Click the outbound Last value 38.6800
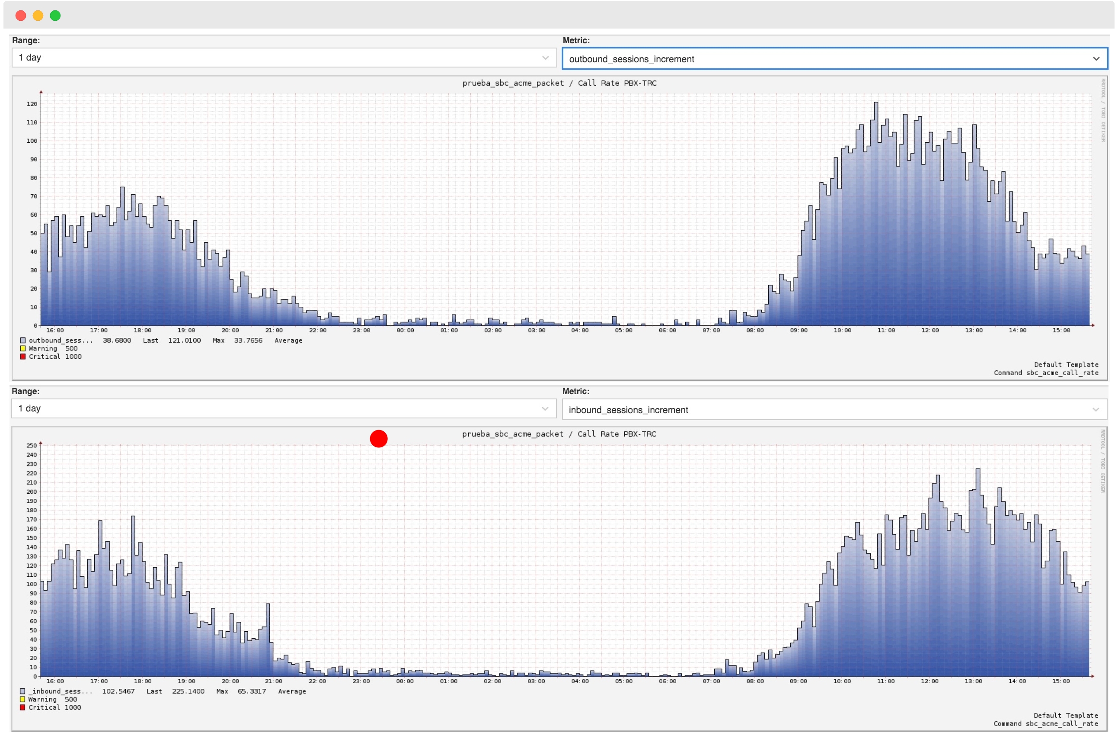 117,340
